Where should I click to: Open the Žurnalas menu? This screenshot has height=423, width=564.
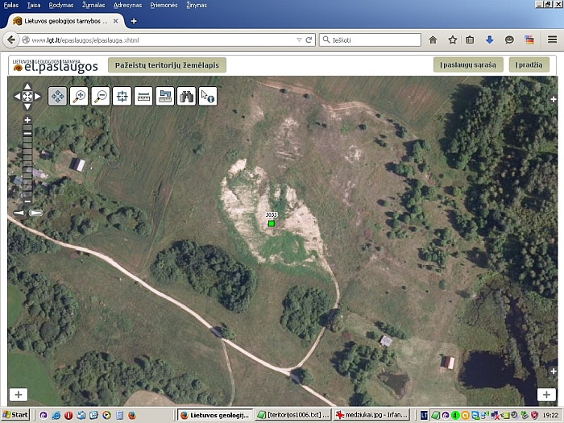[93, 5]
